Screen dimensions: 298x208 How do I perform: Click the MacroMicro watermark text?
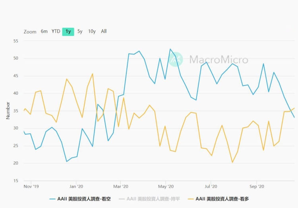click(219, 60)
